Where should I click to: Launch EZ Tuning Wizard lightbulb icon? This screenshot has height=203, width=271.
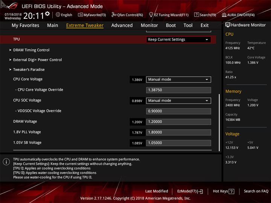click(151, 15)
